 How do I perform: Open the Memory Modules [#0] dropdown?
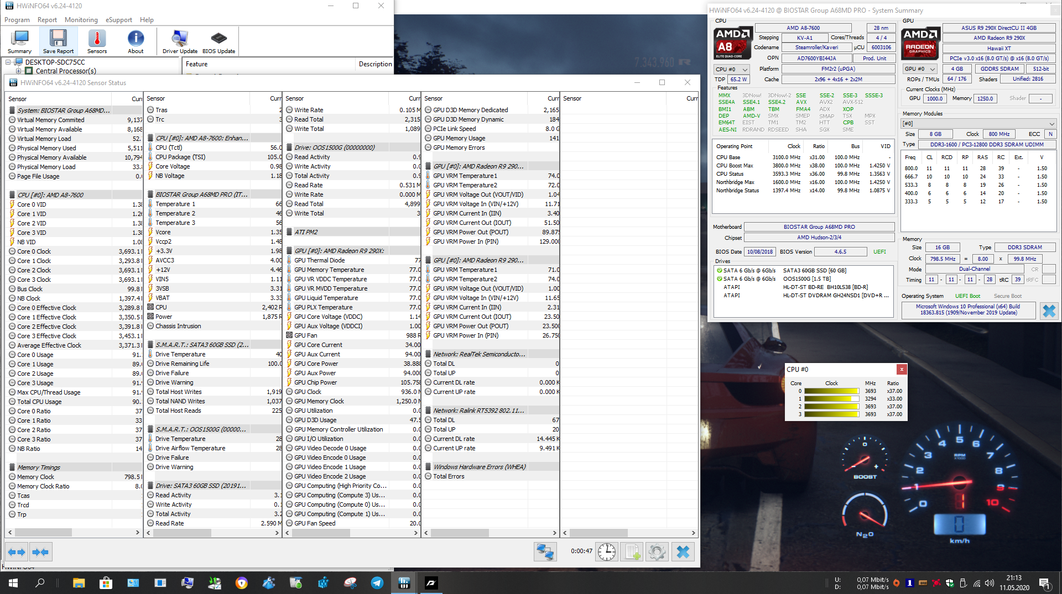coord(978,123)
